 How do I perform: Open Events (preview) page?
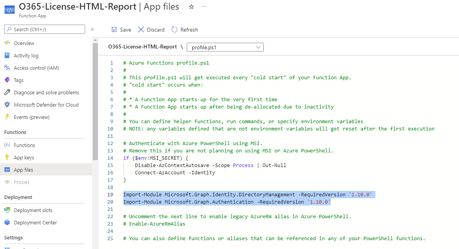coord(32,117)
